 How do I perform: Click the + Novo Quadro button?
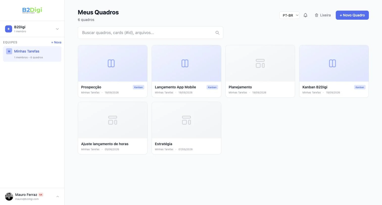[352, 15]
